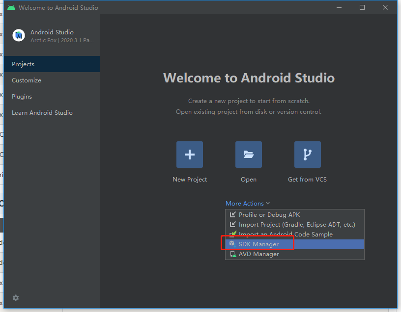Click 'Create a new project to start from scratch.'

249,101
